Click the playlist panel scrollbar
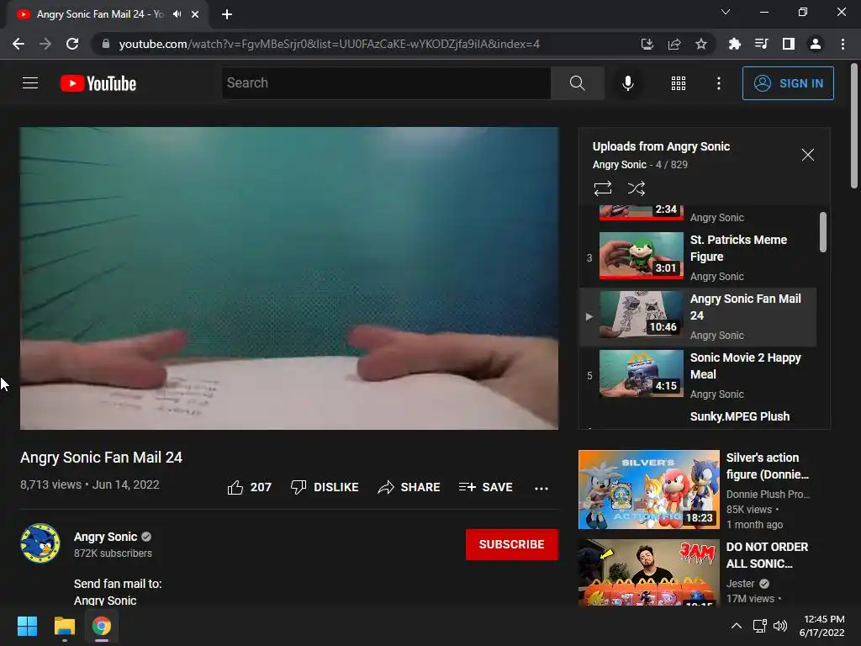861x646 pixels. pyautogui.click(x=822, y=232)
